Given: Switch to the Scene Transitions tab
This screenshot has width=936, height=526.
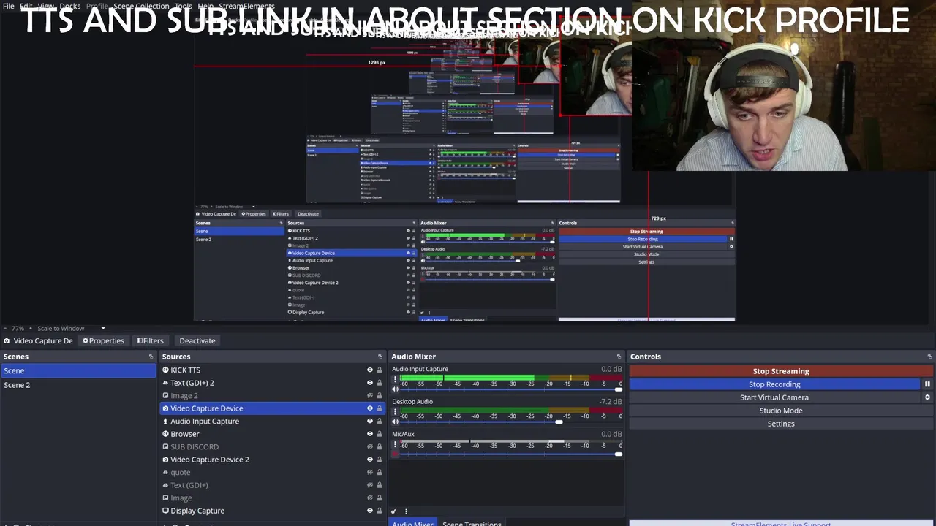Looking at the screenshot, I should tap(472, 523).
